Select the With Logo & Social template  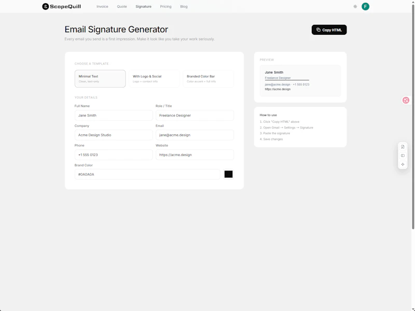click(x=154, y=79)
